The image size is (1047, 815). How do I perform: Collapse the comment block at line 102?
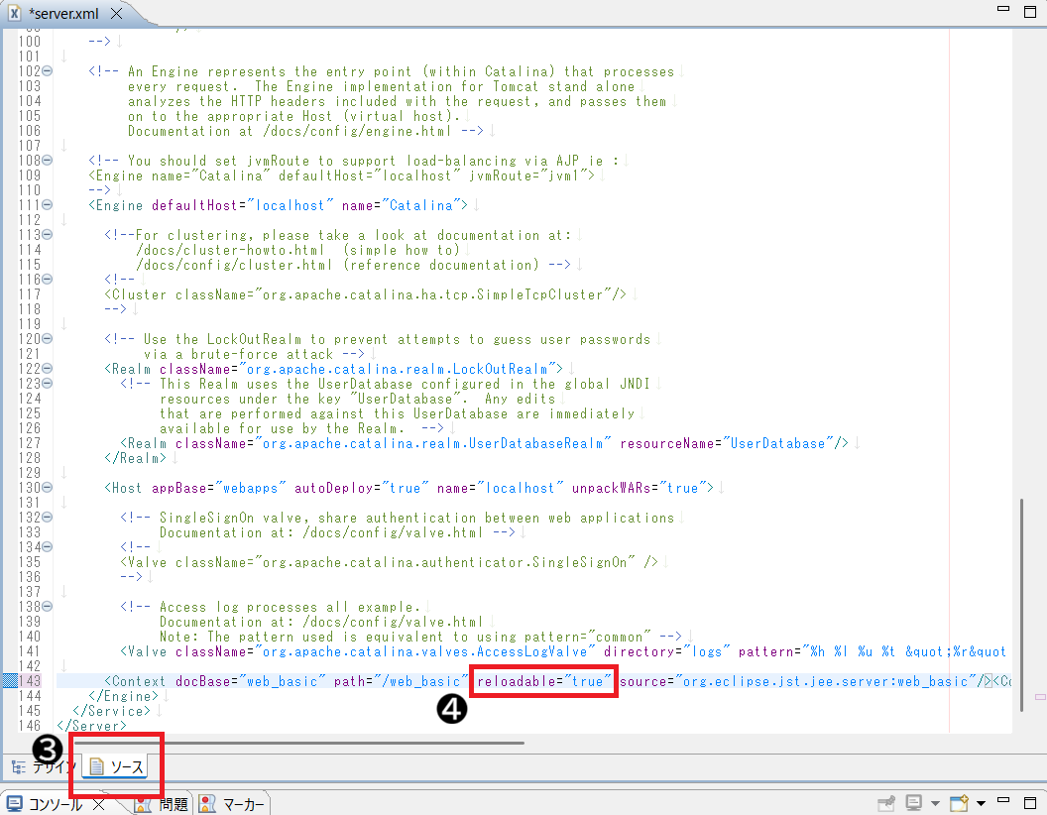[48, 71]
